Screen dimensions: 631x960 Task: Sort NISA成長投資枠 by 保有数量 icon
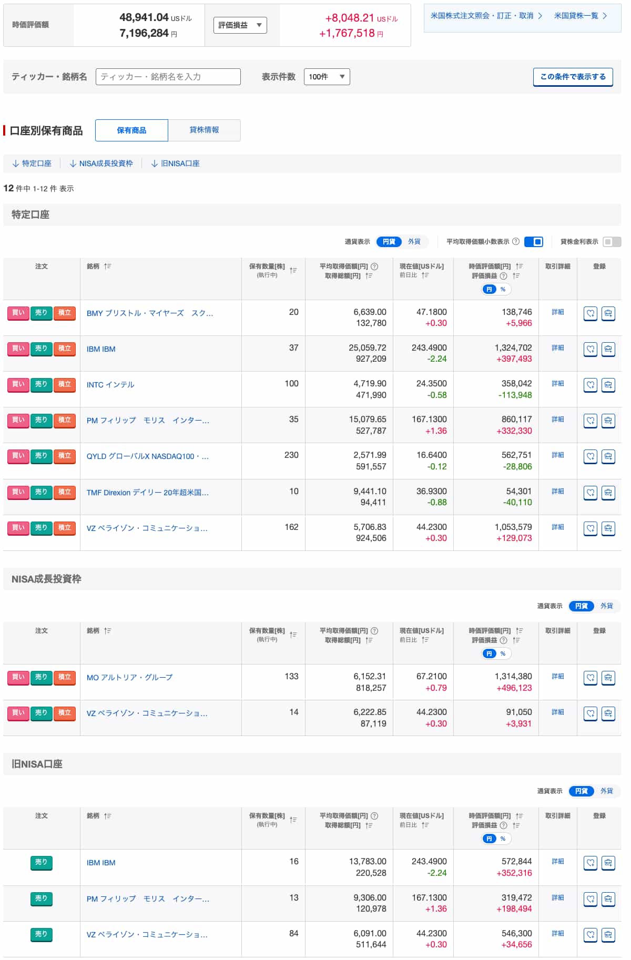(x=293, y=635)
